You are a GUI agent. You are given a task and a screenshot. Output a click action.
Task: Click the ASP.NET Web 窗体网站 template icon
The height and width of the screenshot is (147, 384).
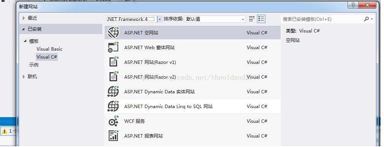point(113,47)
